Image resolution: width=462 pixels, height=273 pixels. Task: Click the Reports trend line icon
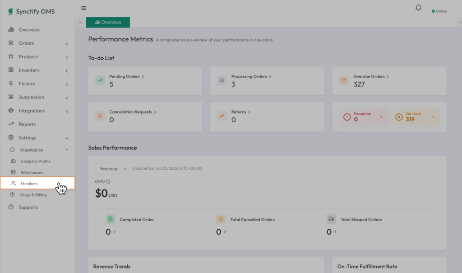click(11, 124)
